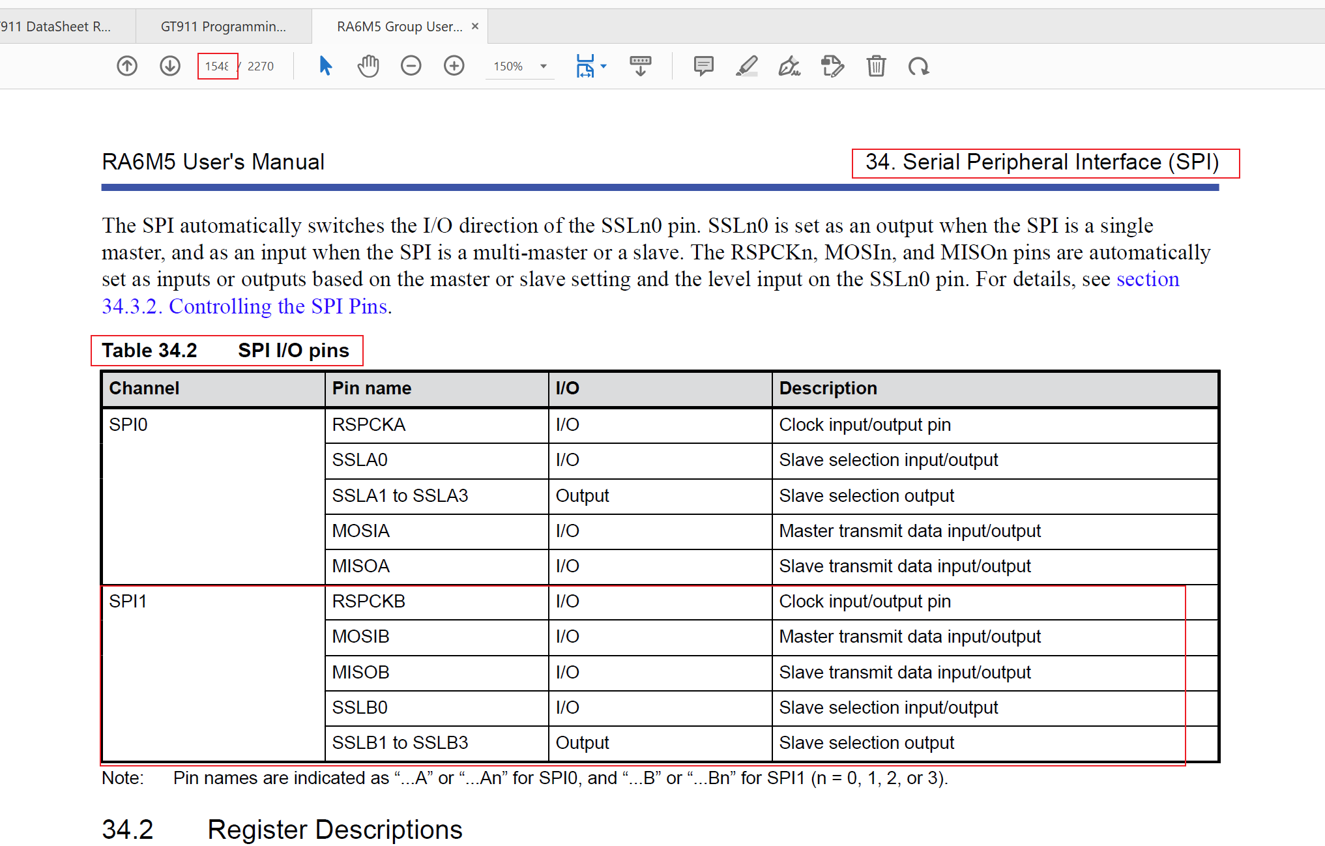Zoom out with the minus icon
1325x846 pixels.
click(x=411, y=66)
